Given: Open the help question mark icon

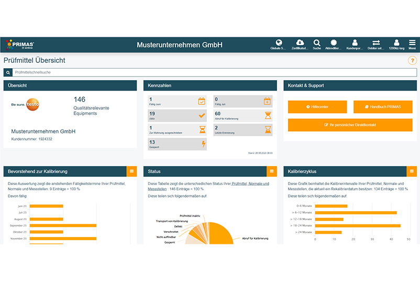Looking at the screenshot, I should [412, 61].
